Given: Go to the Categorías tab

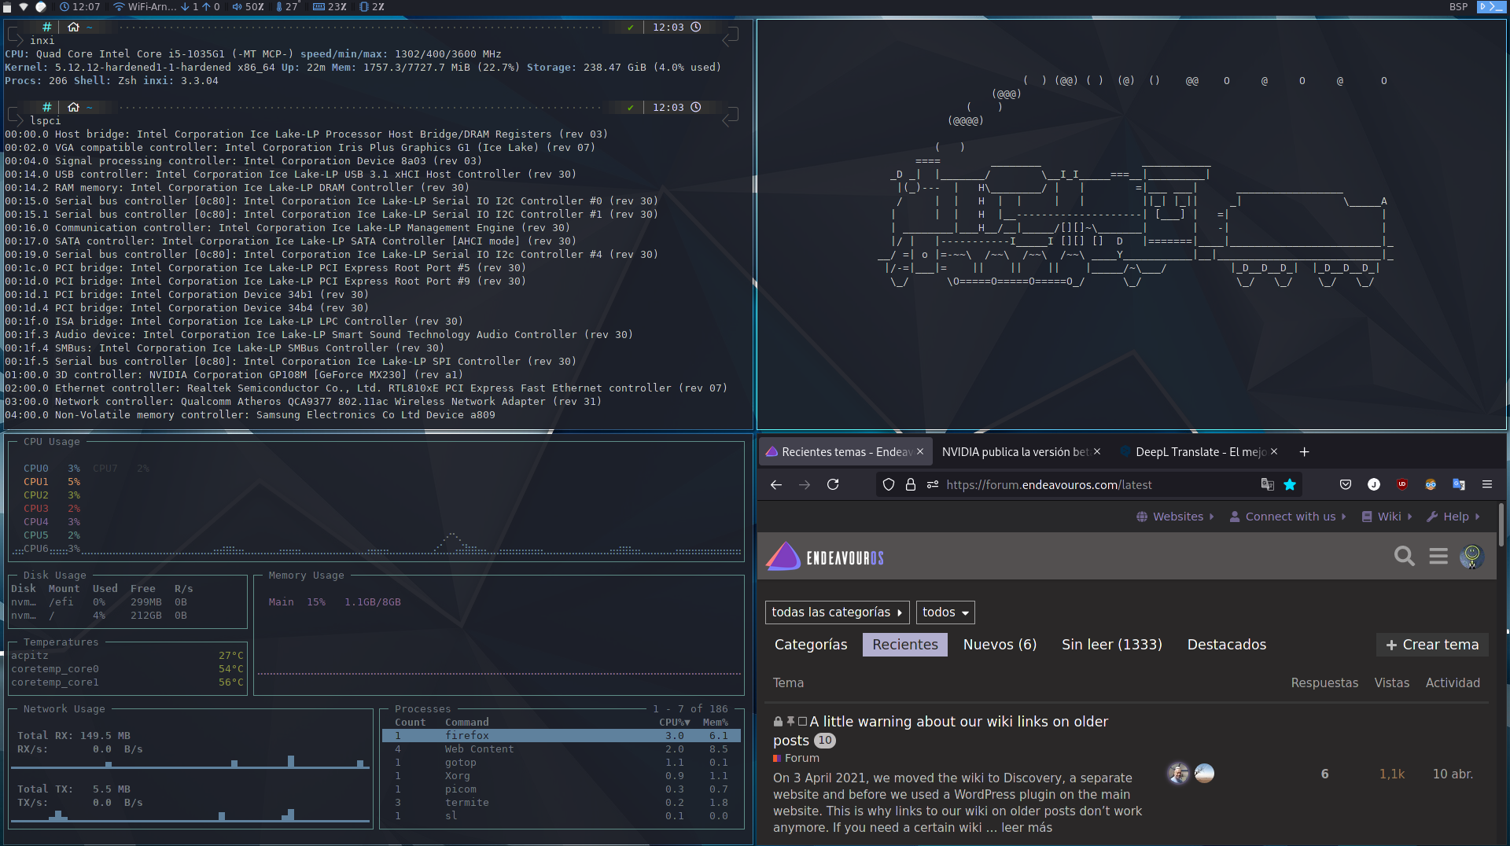Looking at the screenshot, I should click(811, 645).
